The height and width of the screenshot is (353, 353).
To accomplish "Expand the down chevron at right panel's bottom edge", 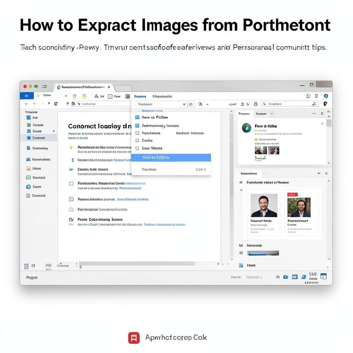I will click(x=329, y=259).
